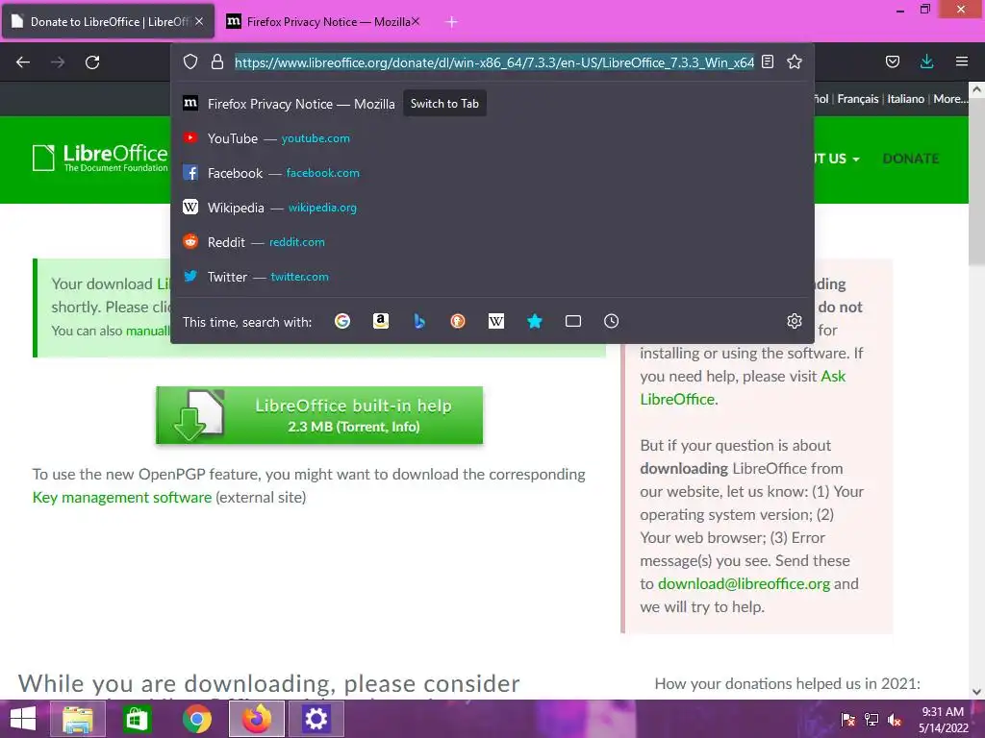This screenshot has width=985, height=738.
Task: Close the Firefox Privacy Notice tab
Action: [x=416, y=21]
